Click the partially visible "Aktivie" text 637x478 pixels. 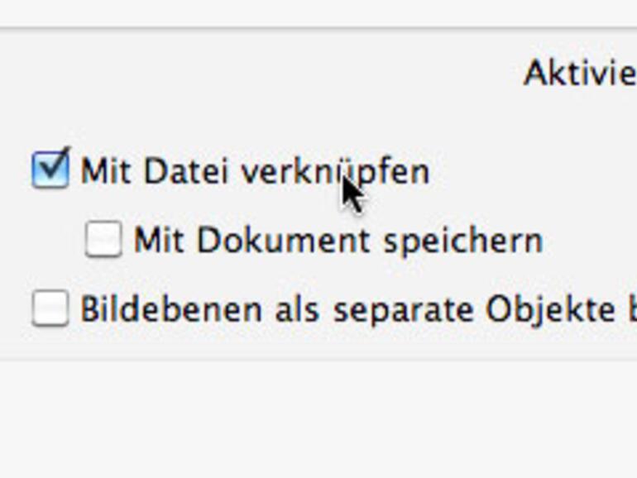click(x=579, y=74)
